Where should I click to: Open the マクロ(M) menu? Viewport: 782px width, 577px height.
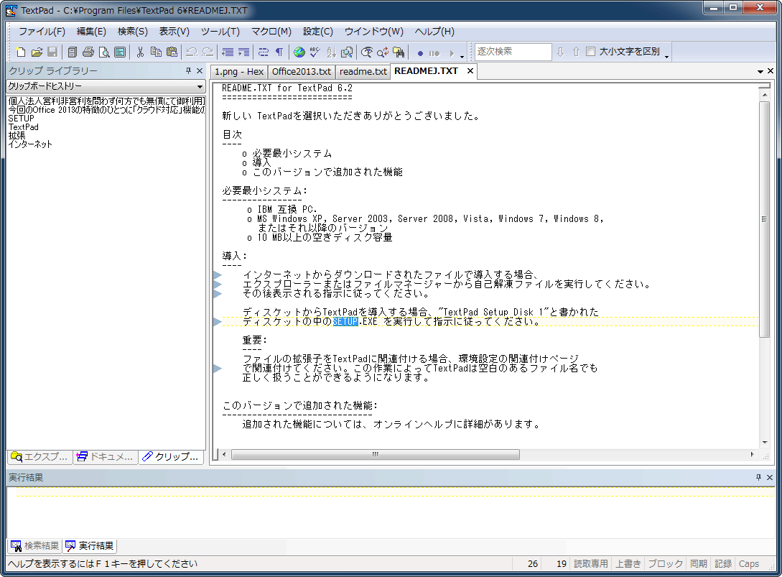[271, 32]
